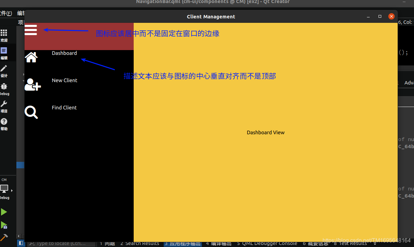Viewport: 414px width, 247px height.
Task: Click the Dashboard View text
Action: [x=266, y=133]
